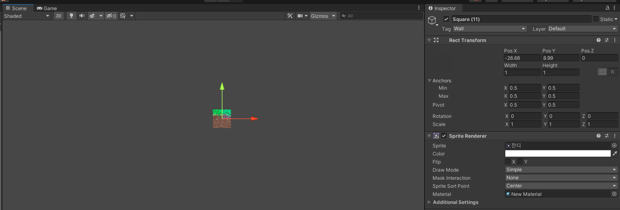Screen dimensions: 620x210
Task: Click the scene search field
Action: pyautogui.click(x=381, y=16)
